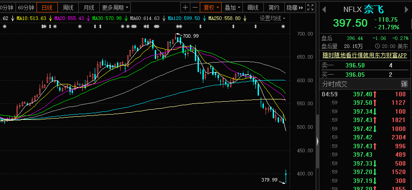Screen dimensions: 412x190
Task: Click the 700.99 high price marker
Action: [x=190, y=36]
